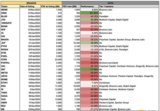Select the MEME listing date 03/Nov/2023
This screenshot has height=111, width=160.
click(30, 10)
